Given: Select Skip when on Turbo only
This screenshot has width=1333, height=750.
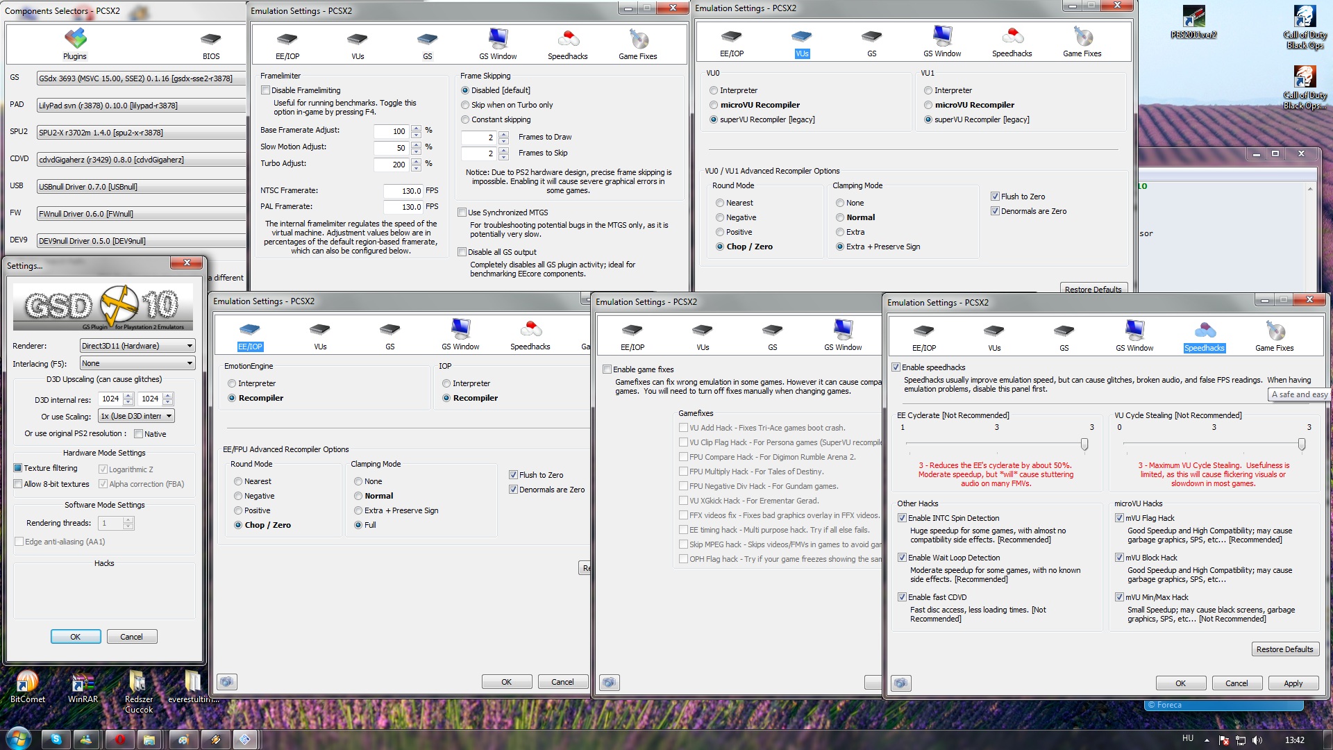Looking at the screenshot, I should tap(465, 105).
